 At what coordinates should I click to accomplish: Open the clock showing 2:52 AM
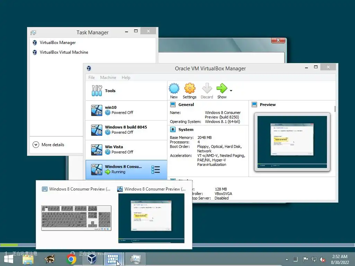click(340, 259)
